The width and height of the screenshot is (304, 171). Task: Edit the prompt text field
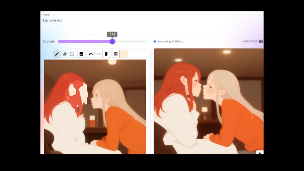click(x=152, y=24)
